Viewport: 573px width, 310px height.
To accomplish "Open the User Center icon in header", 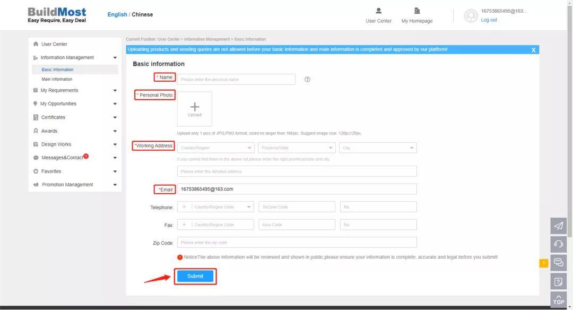I will [378, 11].
